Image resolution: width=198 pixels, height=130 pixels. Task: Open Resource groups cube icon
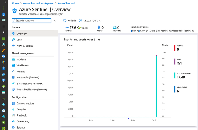(4, 44)
